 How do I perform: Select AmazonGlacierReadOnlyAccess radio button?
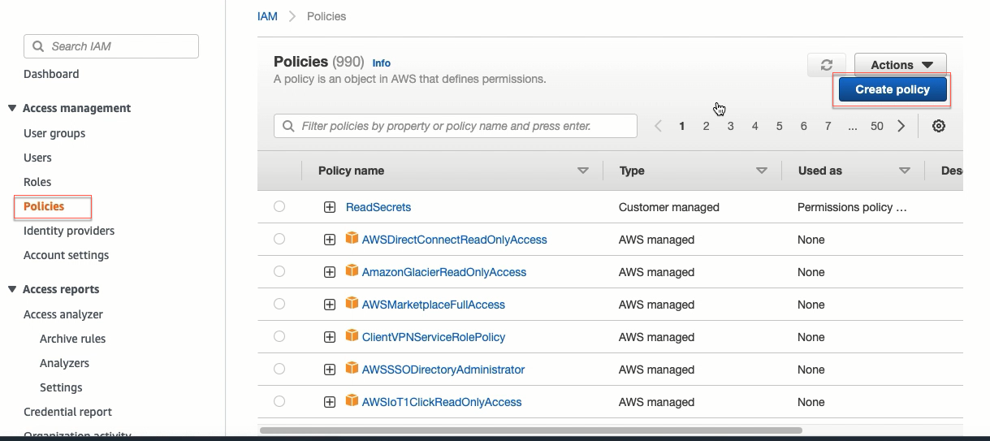279,271
